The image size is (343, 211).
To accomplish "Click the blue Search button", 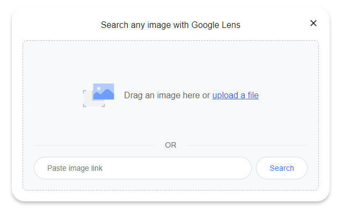I will [282, 168].
